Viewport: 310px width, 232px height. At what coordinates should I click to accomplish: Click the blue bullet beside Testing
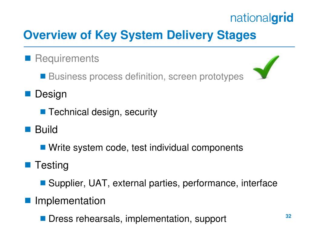[28, 165]
